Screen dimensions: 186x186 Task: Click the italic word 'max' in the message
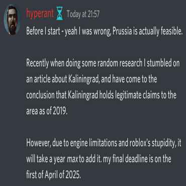72,159
